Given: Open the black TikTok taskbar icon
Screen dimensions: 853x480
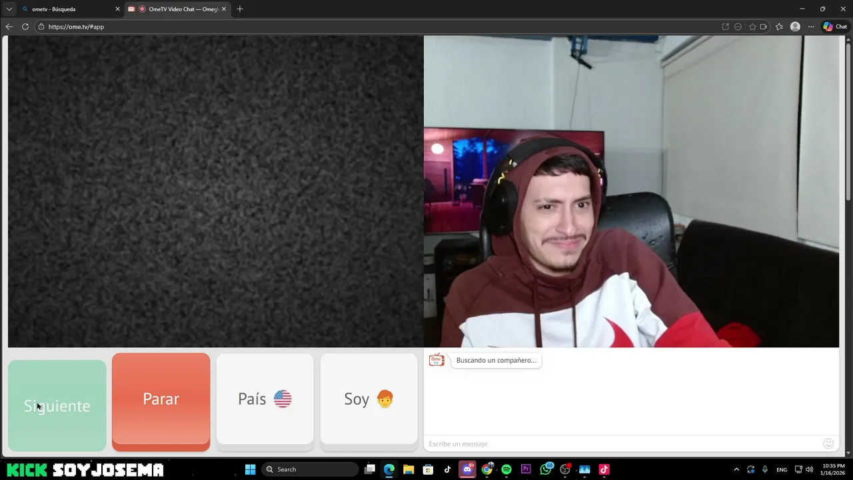Looking at the screenshot, I should click(x=447, y=469).
